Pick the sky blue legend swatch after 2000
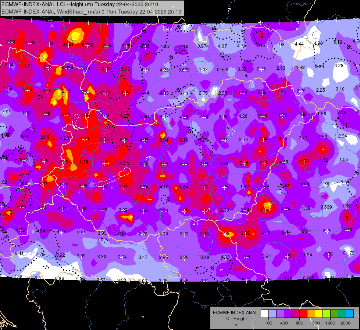 (350, 314)
